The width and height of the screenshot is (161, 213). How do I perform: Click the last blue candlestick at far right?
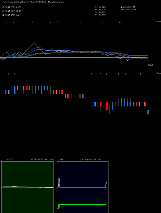(148, 112)
